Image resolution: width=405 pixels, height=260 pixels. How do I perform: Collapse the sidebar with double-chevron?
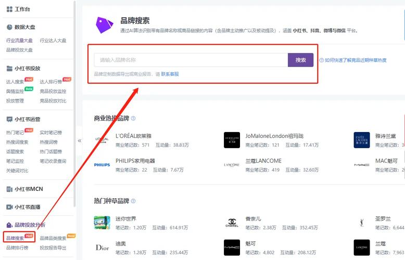[80, 140]
